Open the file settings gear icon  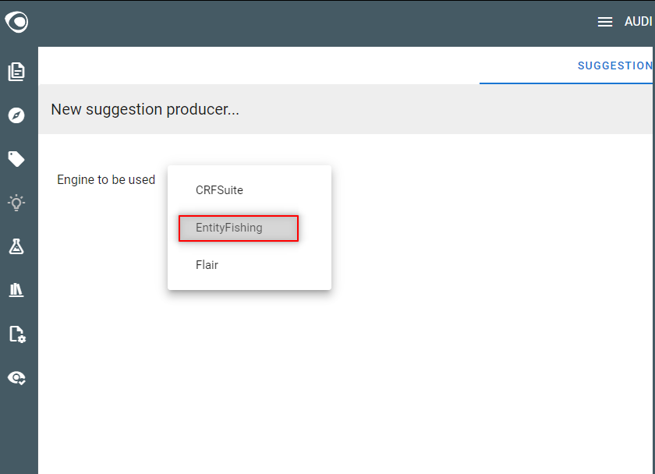[x=17, y=334]
